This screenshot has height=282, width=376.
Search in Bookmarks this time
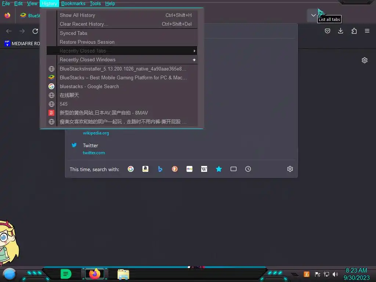(219, 169)
